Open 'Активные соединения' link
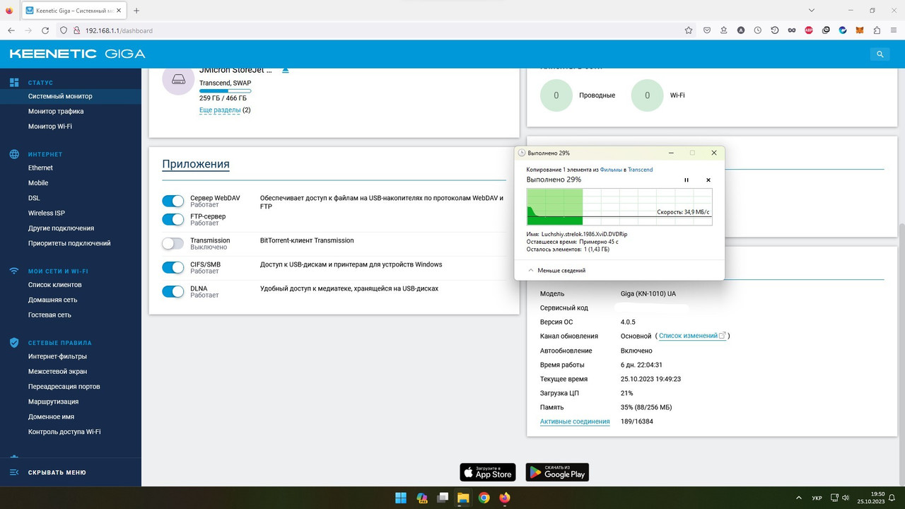This screenshot has width=905, height=509. coord(575,421)
